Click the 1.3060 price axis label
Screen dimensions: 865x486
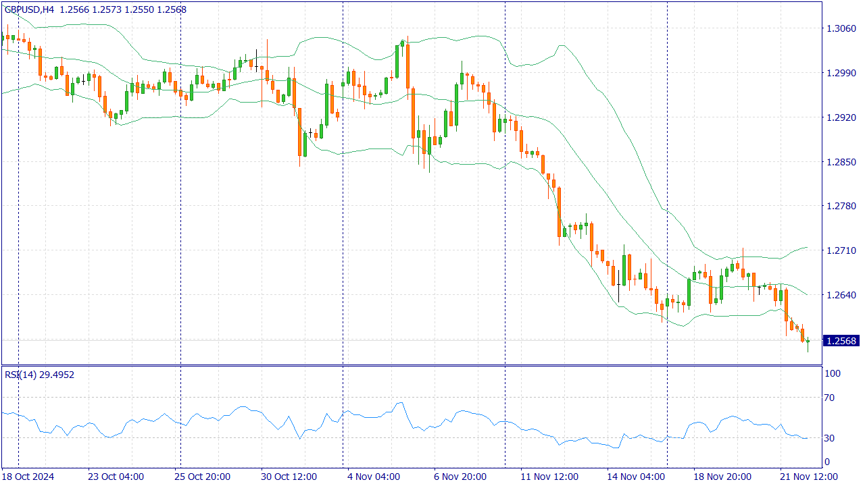(x=841, y=28)
